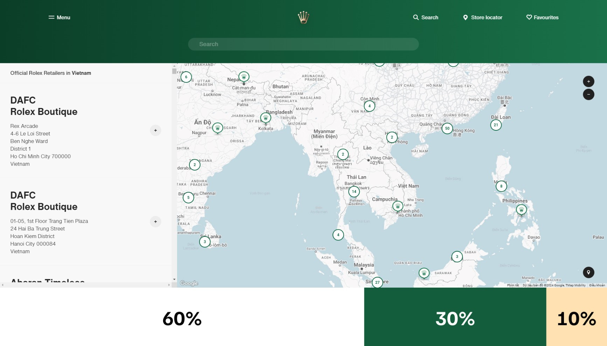607x346 pixels.
Task: Click the retailer list scrollbar down arrow
Action: [174, 279]
